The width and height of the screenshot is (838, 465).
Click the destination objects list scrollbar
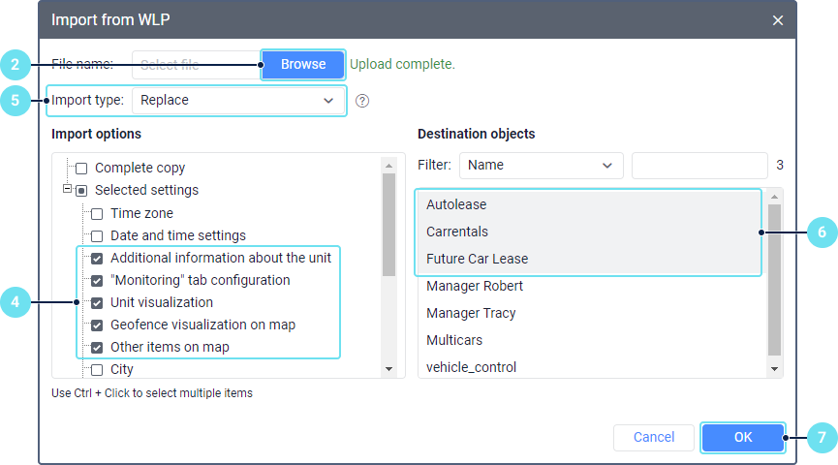774,281
